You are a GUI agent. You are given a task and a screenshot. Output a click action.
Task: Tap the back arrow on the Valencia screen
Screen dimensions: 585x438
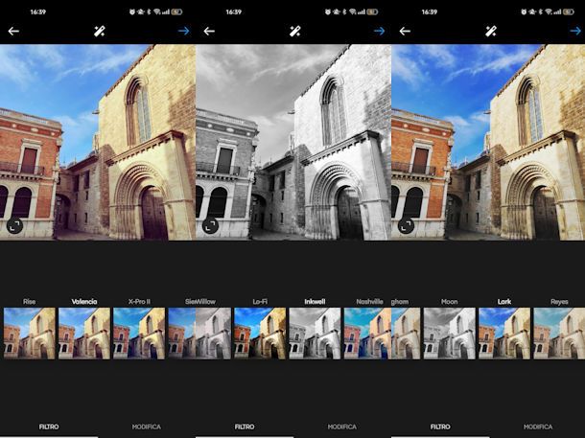point(13,32)
